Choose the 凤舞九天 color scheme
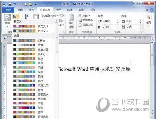 coord(33,85)
